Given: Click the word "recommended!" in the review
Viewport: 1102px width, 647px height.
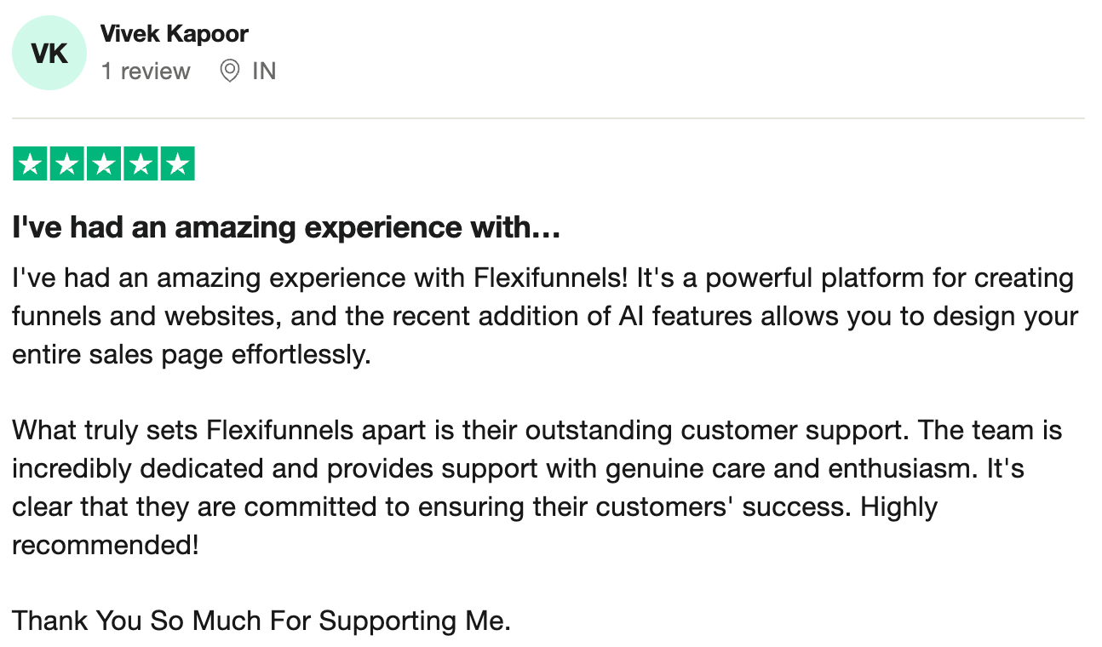Looking at the screenshot, I should 106,545.
